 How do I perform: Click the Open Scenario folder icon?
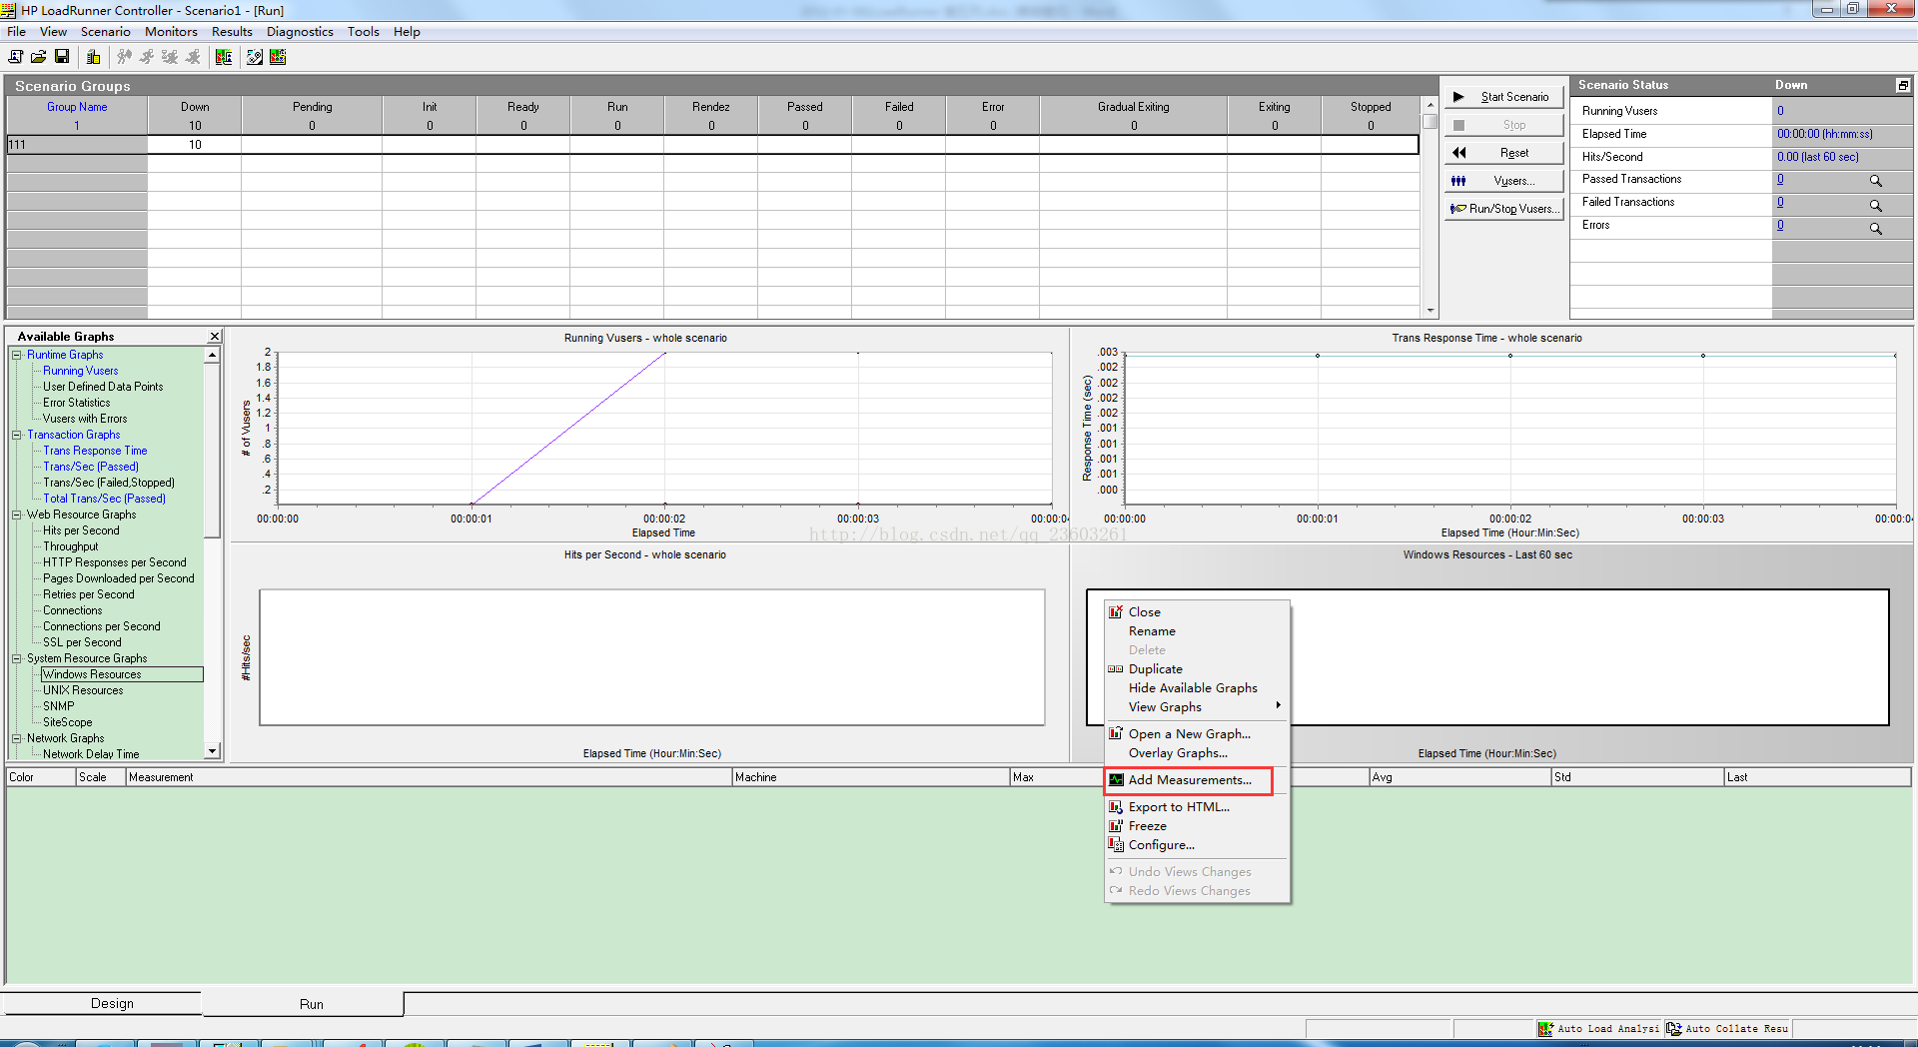39,57
